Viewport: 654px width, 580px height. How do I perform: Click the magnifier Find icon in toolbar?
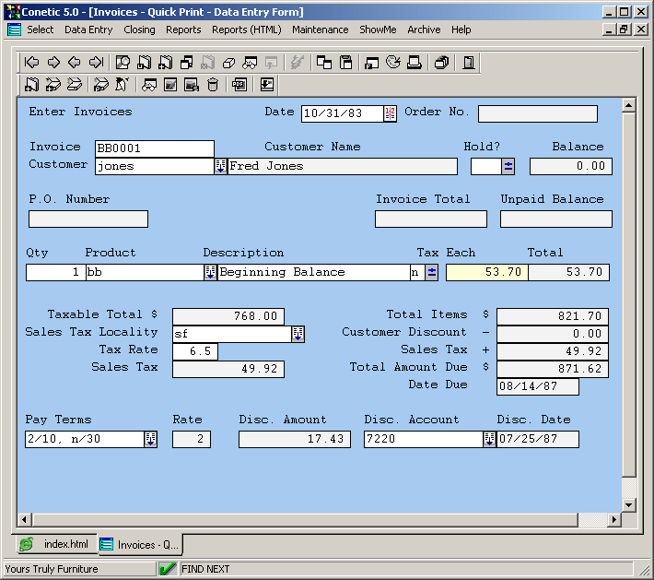[x=123, y=63]
